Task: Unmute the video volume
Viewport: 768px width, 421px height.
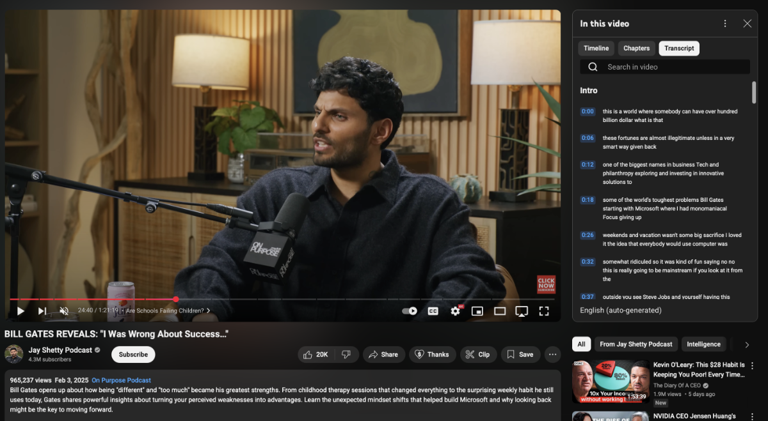Action: (64, 311)
